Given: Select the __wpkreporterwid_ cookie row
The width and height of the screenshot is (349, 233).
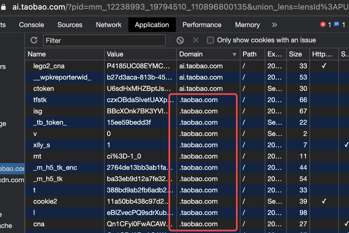Looking at the screenshot, I should click(x=187, y=77).
